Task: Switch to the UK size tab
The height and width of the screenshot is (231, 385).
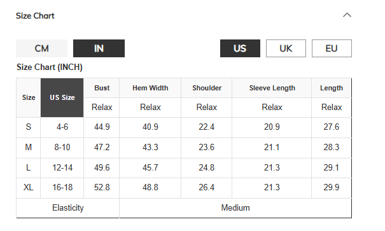Action: (286, 48)
